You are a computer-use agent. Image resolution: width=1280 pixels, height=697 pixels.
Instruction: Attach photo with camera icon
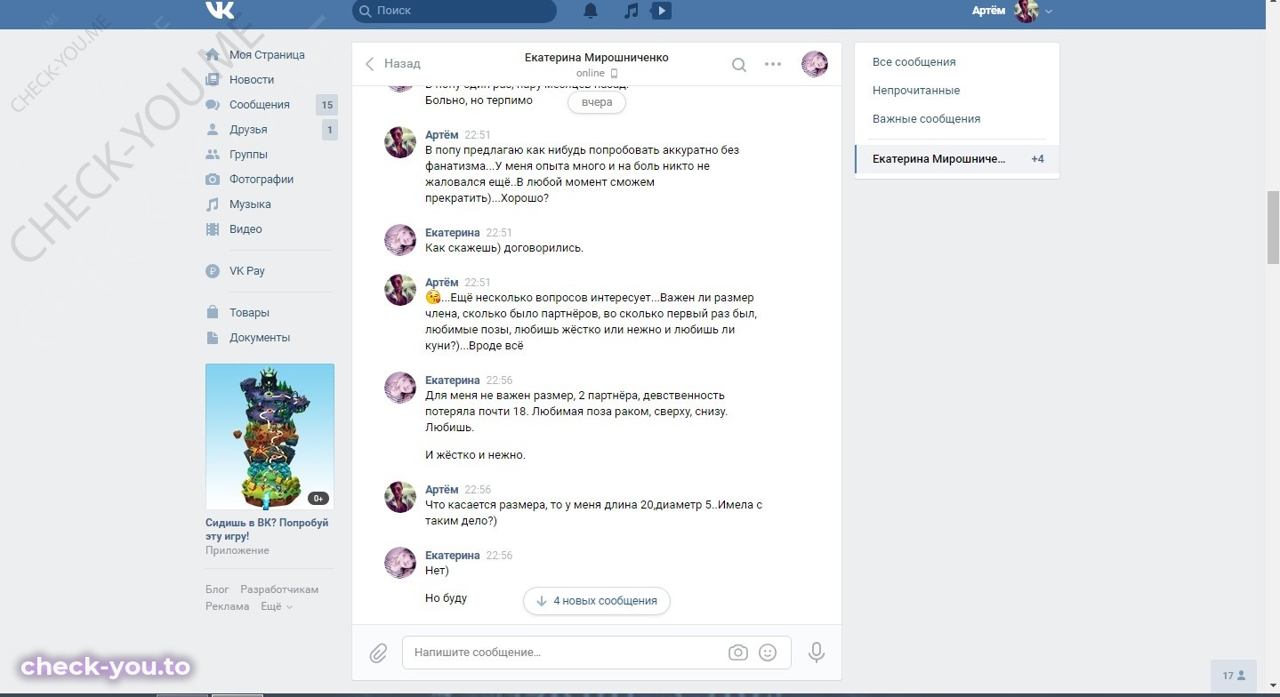pos(738,653)
